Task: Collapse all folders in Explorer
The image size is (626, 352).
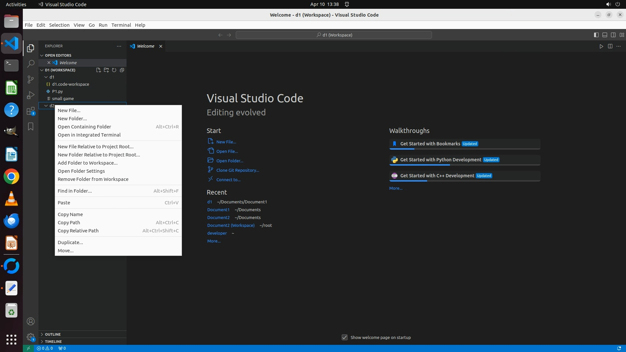Action: tap(122, 70)
